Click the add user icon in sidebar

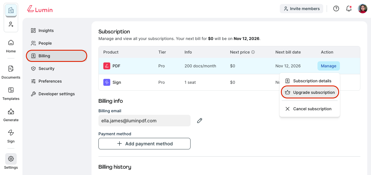[x=11, y=24]
